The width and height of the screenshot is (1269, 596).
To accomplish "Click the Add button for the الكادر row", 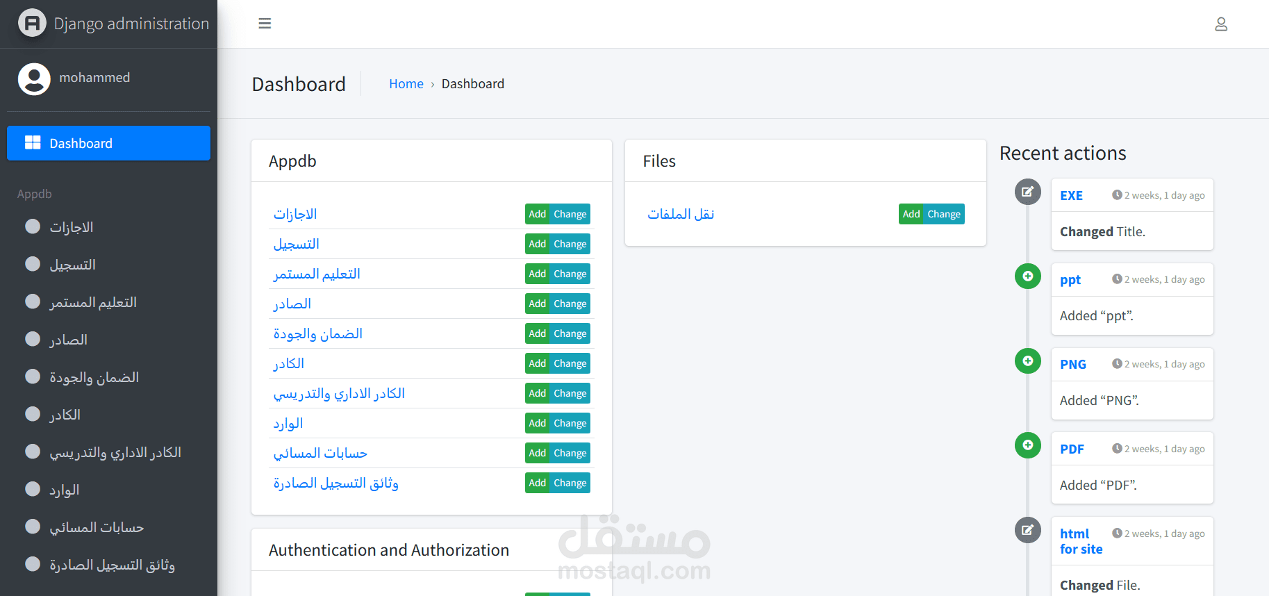I will click(537, 363).
